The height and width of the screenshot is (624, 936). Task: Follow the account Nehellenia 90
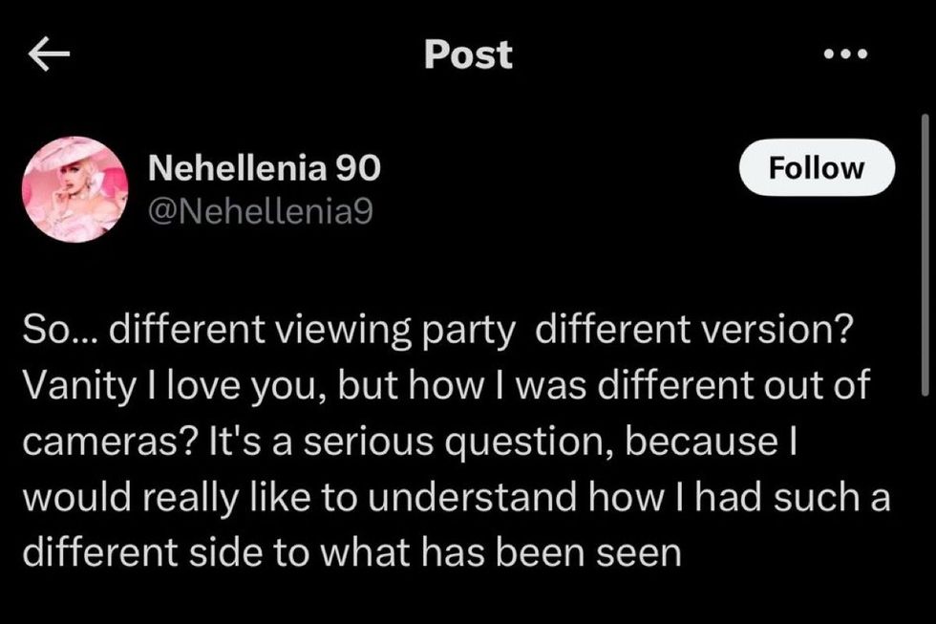pos(816,168)
